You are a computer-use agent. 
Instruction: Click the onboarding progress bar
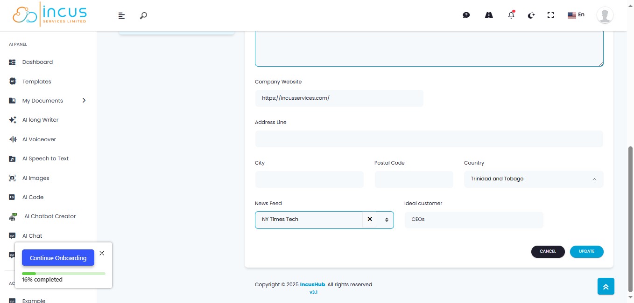[x=63, y=274]
